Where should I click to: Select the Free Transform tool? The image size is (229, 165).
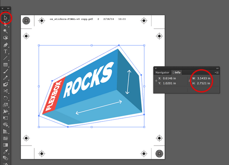point(6,118)
